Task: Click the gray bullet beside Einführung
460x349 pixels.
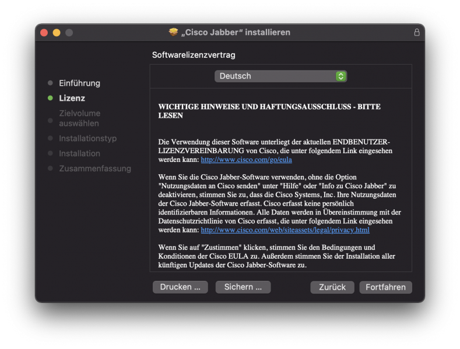Action: pyautogui.click(x=50, y=83)
